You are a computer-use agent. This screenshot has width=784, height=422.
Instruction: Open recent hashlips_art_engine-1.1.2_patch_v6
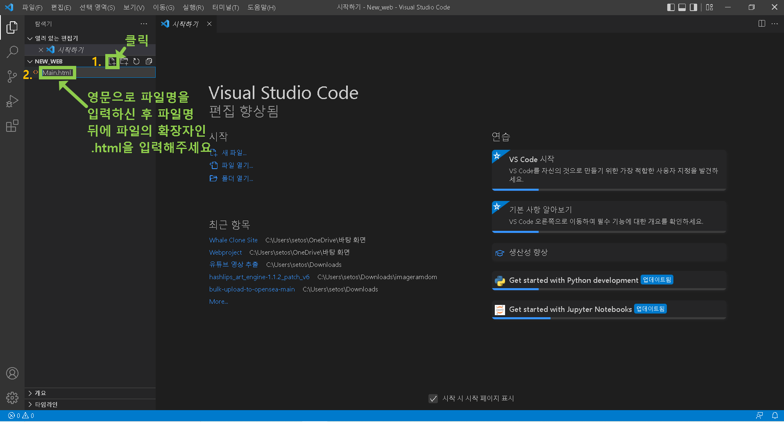259,277
